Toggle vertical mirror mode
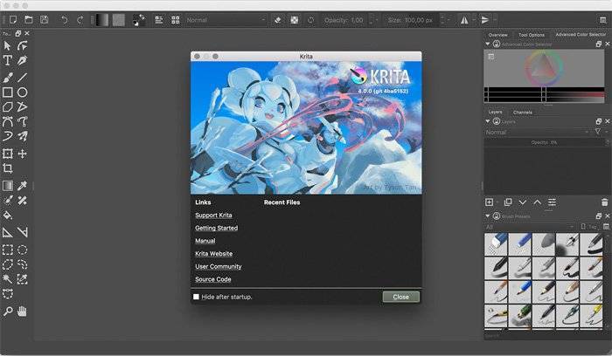The image size is (612, 356). click(x=484, y=20)
